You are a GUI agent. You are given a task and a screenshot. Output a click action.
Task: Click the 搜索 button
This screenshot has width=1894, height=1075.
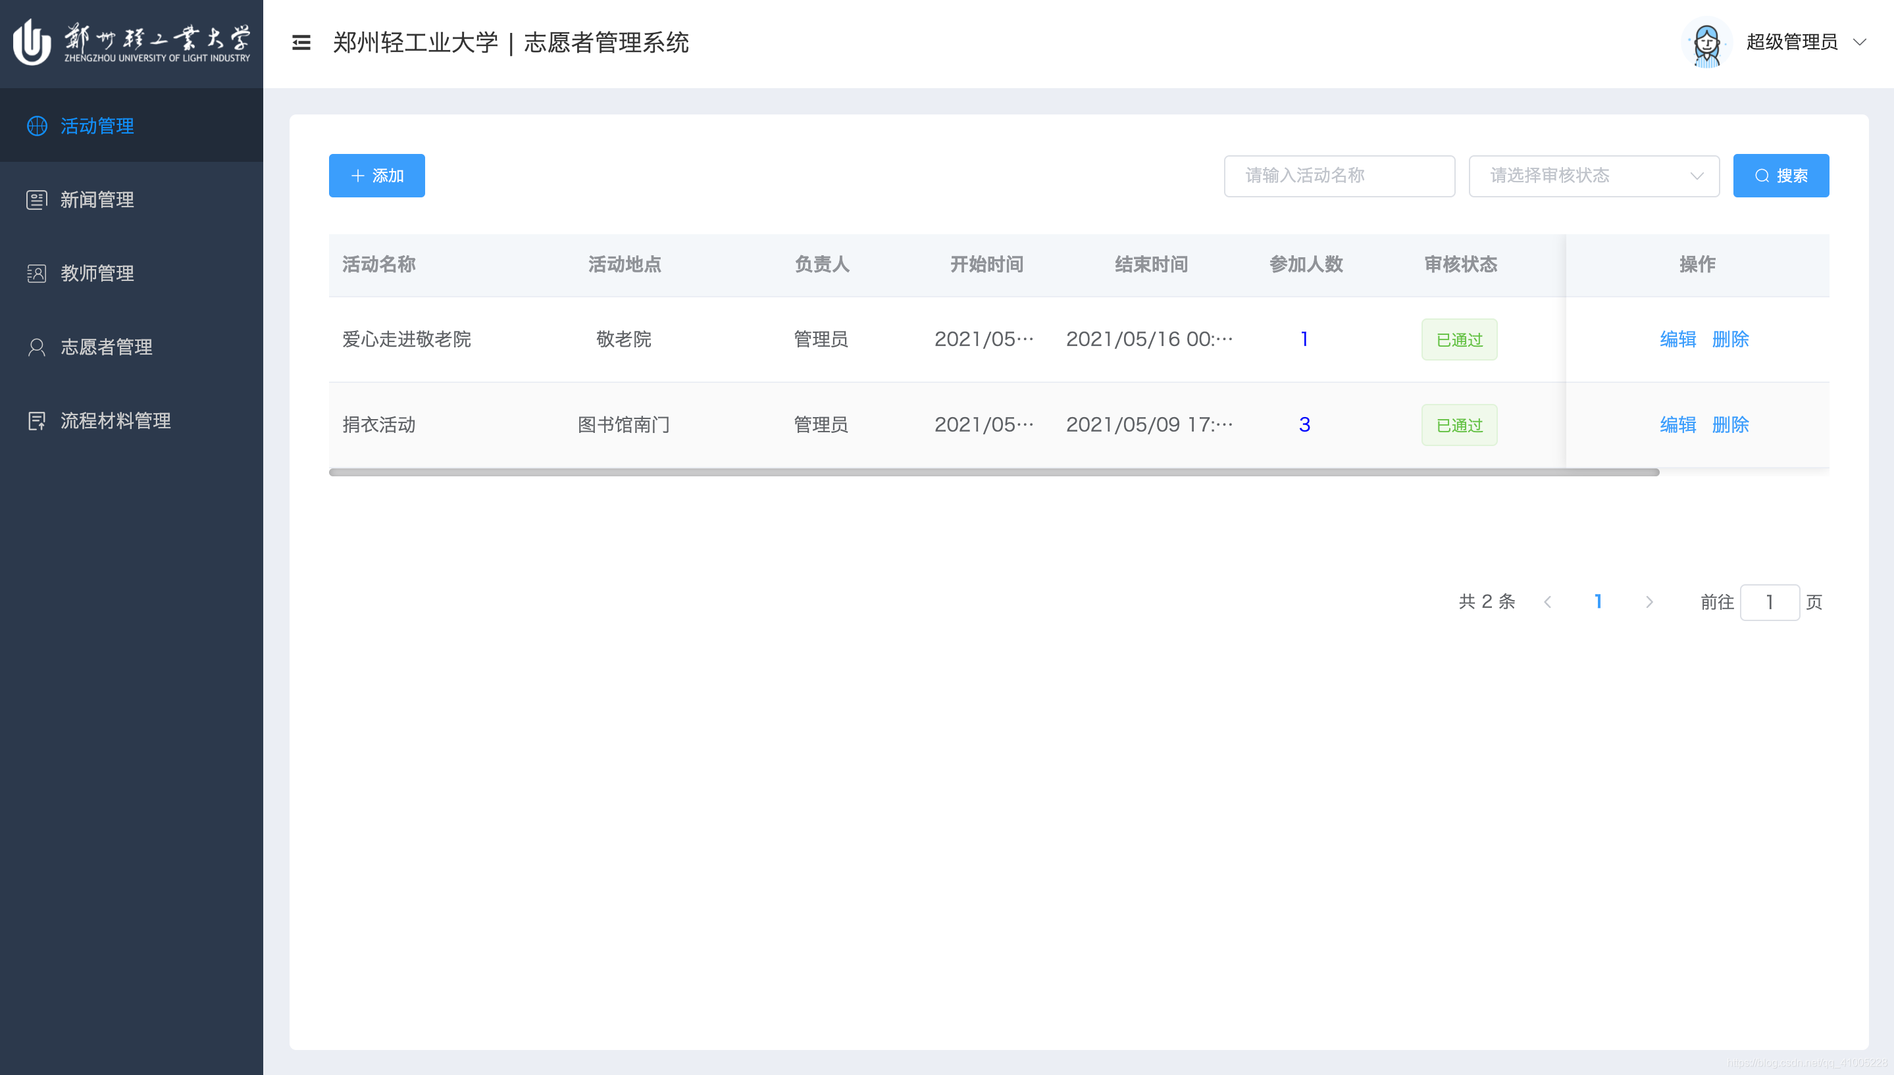point(1780,176)
